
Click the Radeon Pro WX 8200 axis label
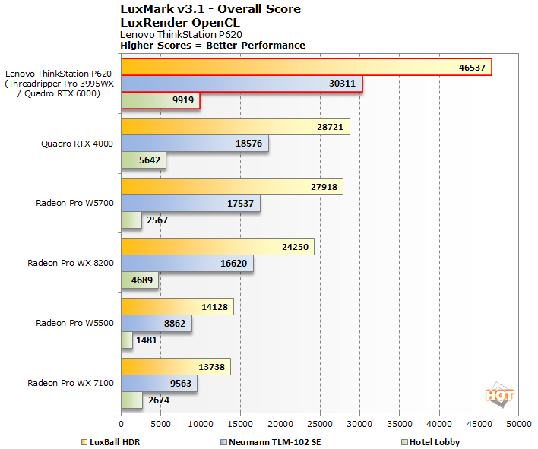tap(71, 263)
